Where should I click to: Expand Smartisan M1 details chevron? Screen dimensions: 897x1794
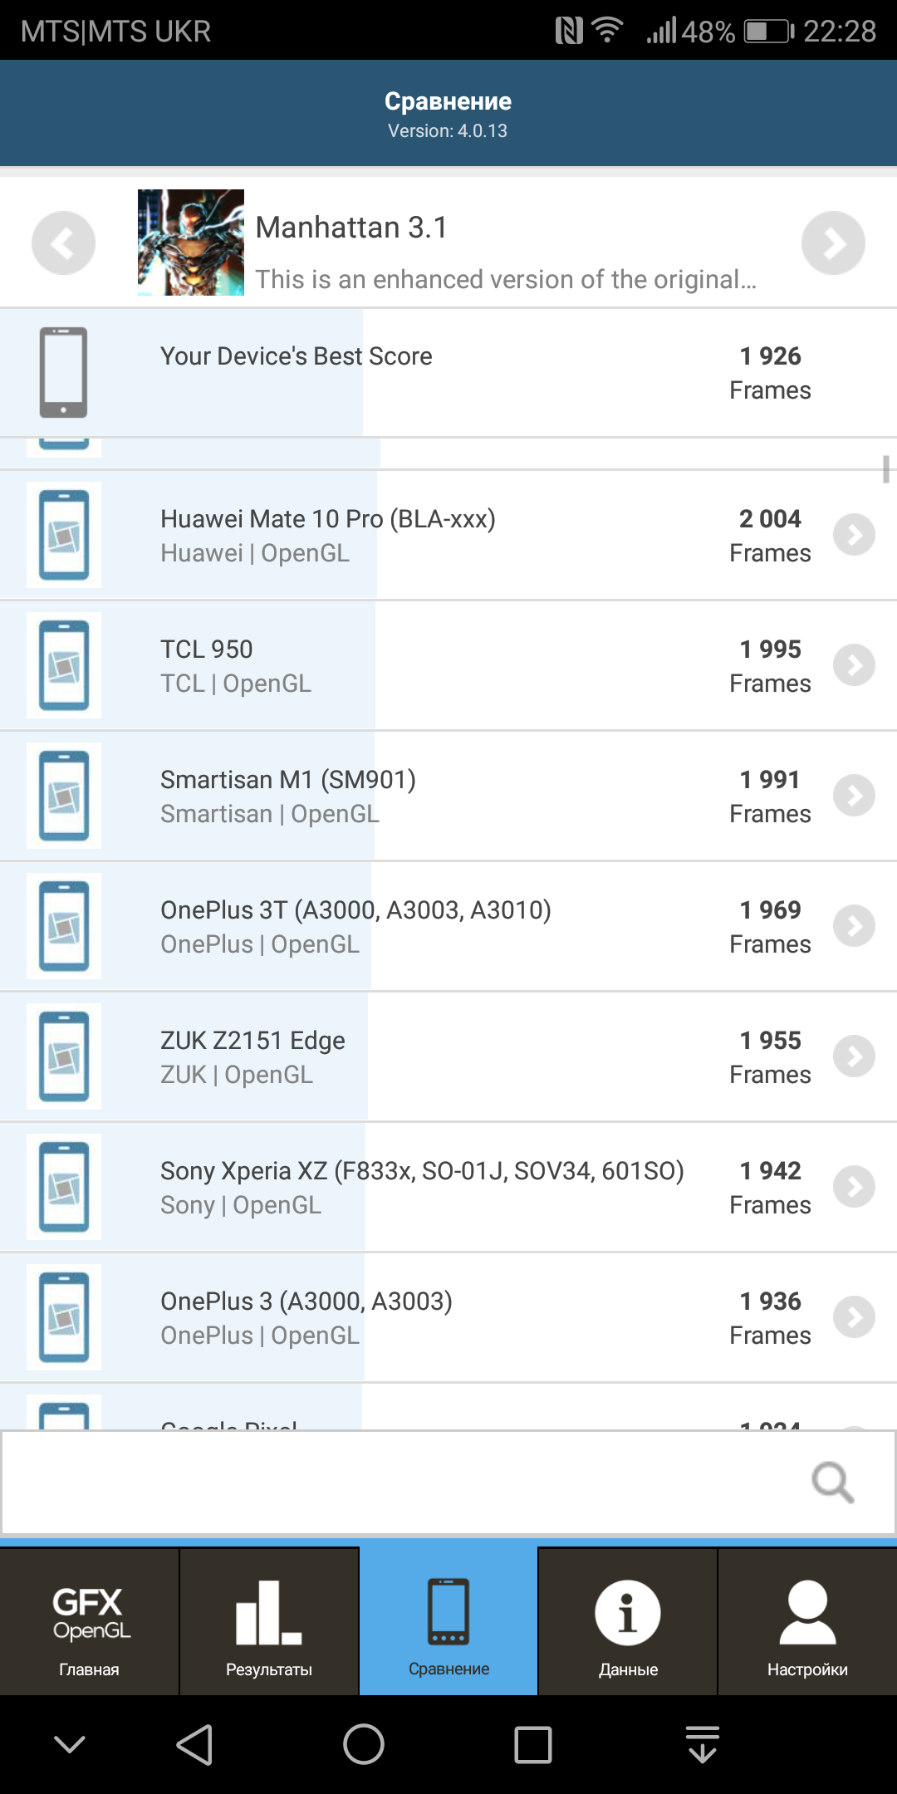tap(855, 796)
